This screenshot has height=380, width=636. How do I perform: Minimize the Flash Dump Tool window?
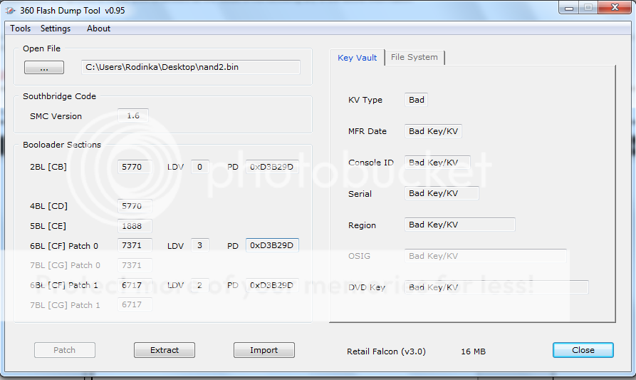pyautogui.click(x=568, y=8)
